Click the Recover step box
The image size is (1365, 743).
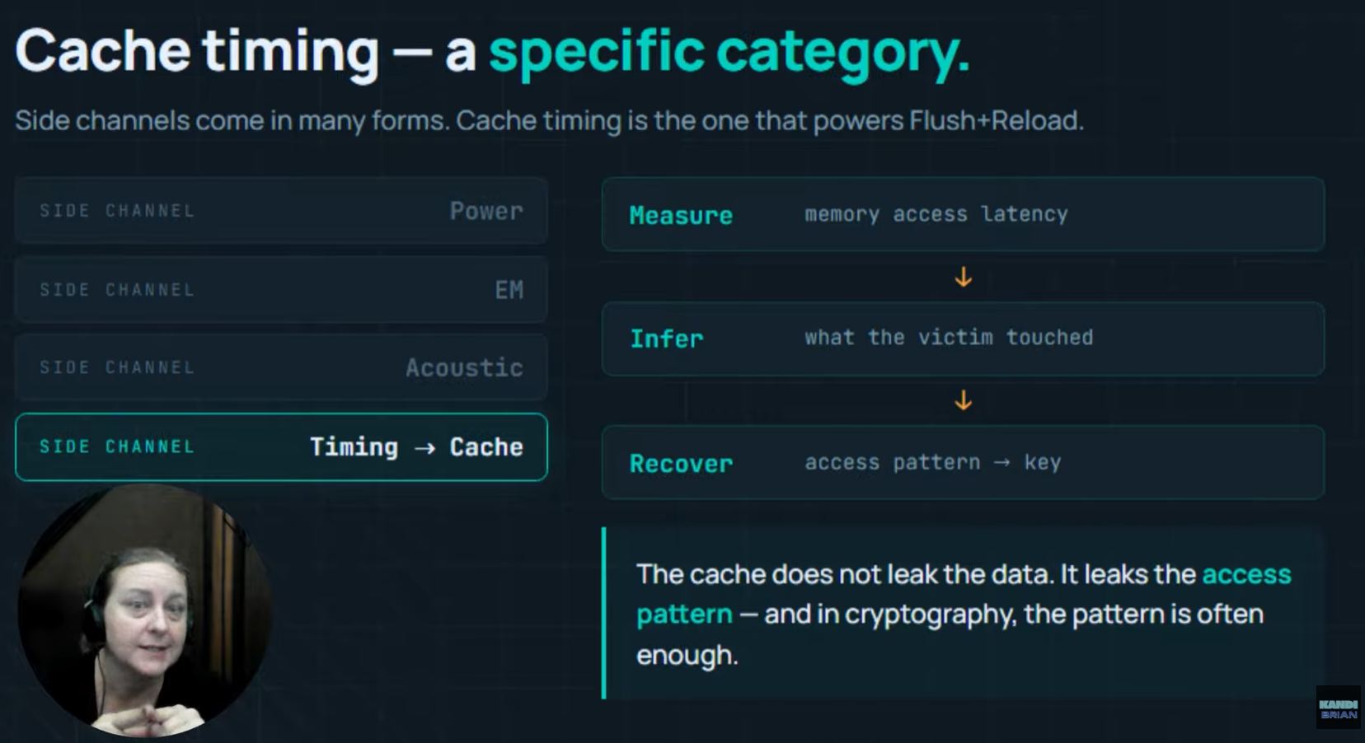point(963,462)
